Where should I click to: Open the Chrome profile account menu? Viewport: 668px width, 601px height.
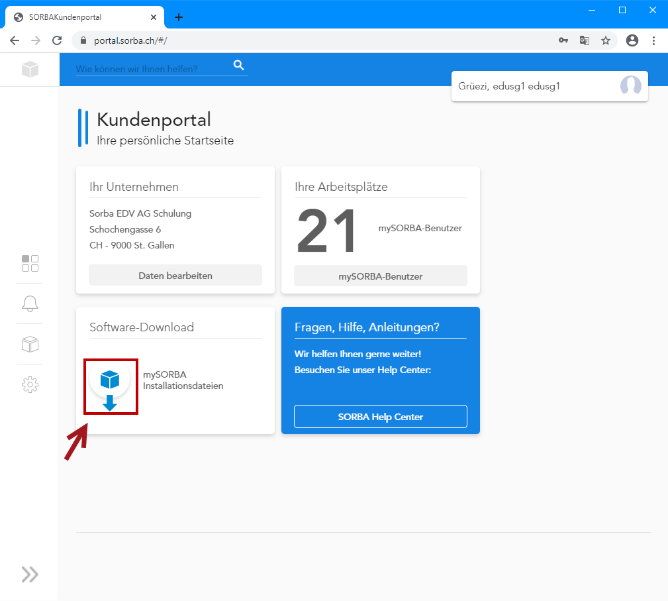coord(632,40)
